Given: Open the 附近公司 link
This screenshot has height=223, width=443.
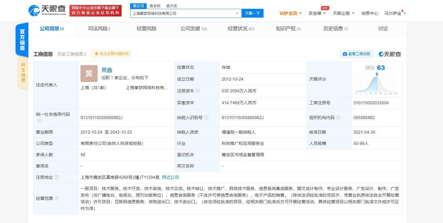Looking at the screenshot, I should click(x=170, y=177).
